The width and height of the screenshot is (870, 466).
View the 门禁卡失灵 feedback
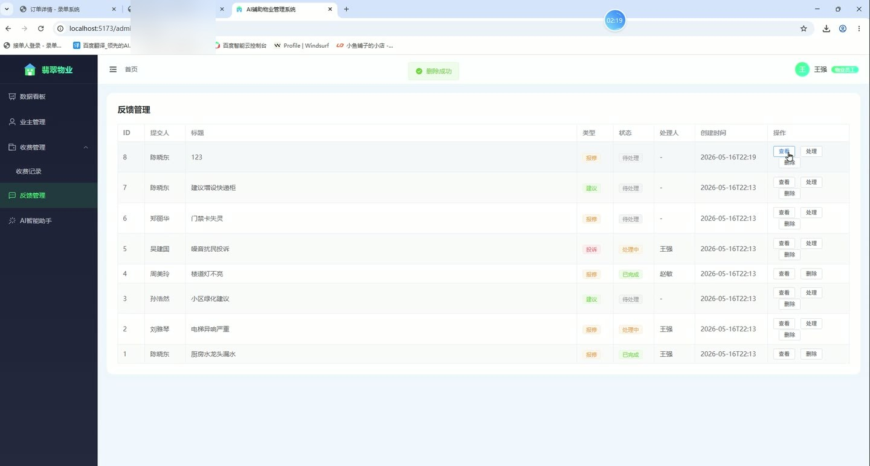point(784,212)
